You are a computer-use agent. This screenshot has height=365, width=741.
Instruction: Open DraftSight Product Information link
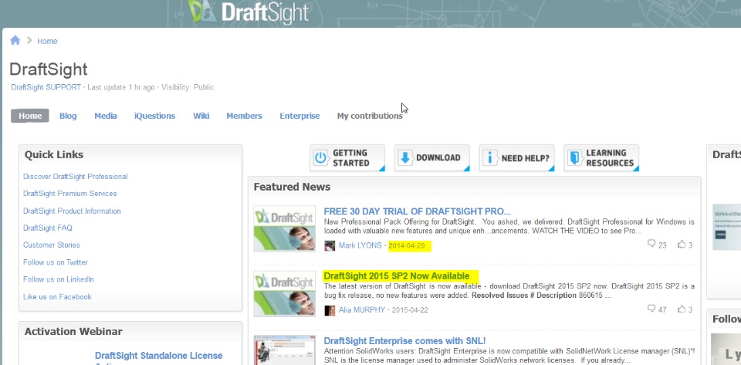(72, 211)
